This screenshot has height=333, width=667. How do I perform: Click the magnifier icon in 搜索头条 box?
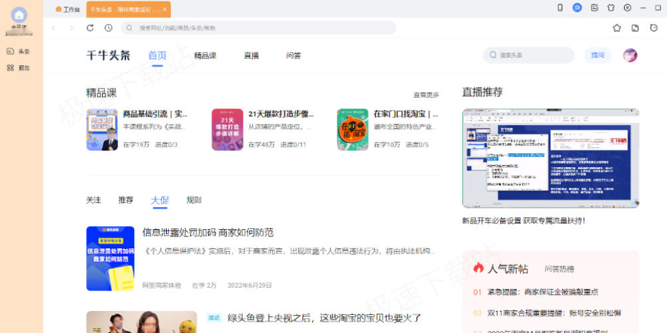coord(493,55)
